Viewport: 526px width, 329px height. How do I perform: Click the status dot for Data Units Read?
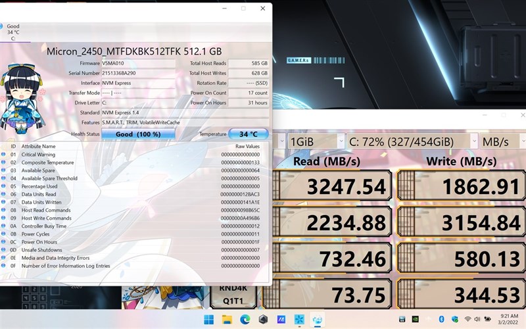point(3,194)
